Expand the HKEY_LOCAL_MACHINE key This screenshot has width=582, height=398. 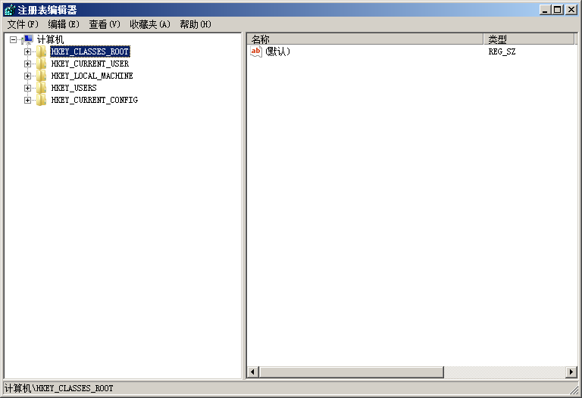27,76
